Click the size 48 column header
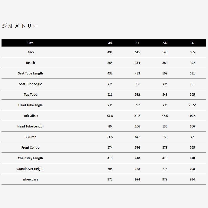The height and width of the screenshot is (208, 208). (110, 43)
